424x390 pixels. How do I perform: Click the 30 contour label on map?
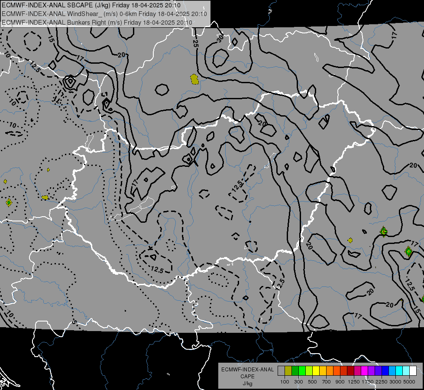(220, 38)
